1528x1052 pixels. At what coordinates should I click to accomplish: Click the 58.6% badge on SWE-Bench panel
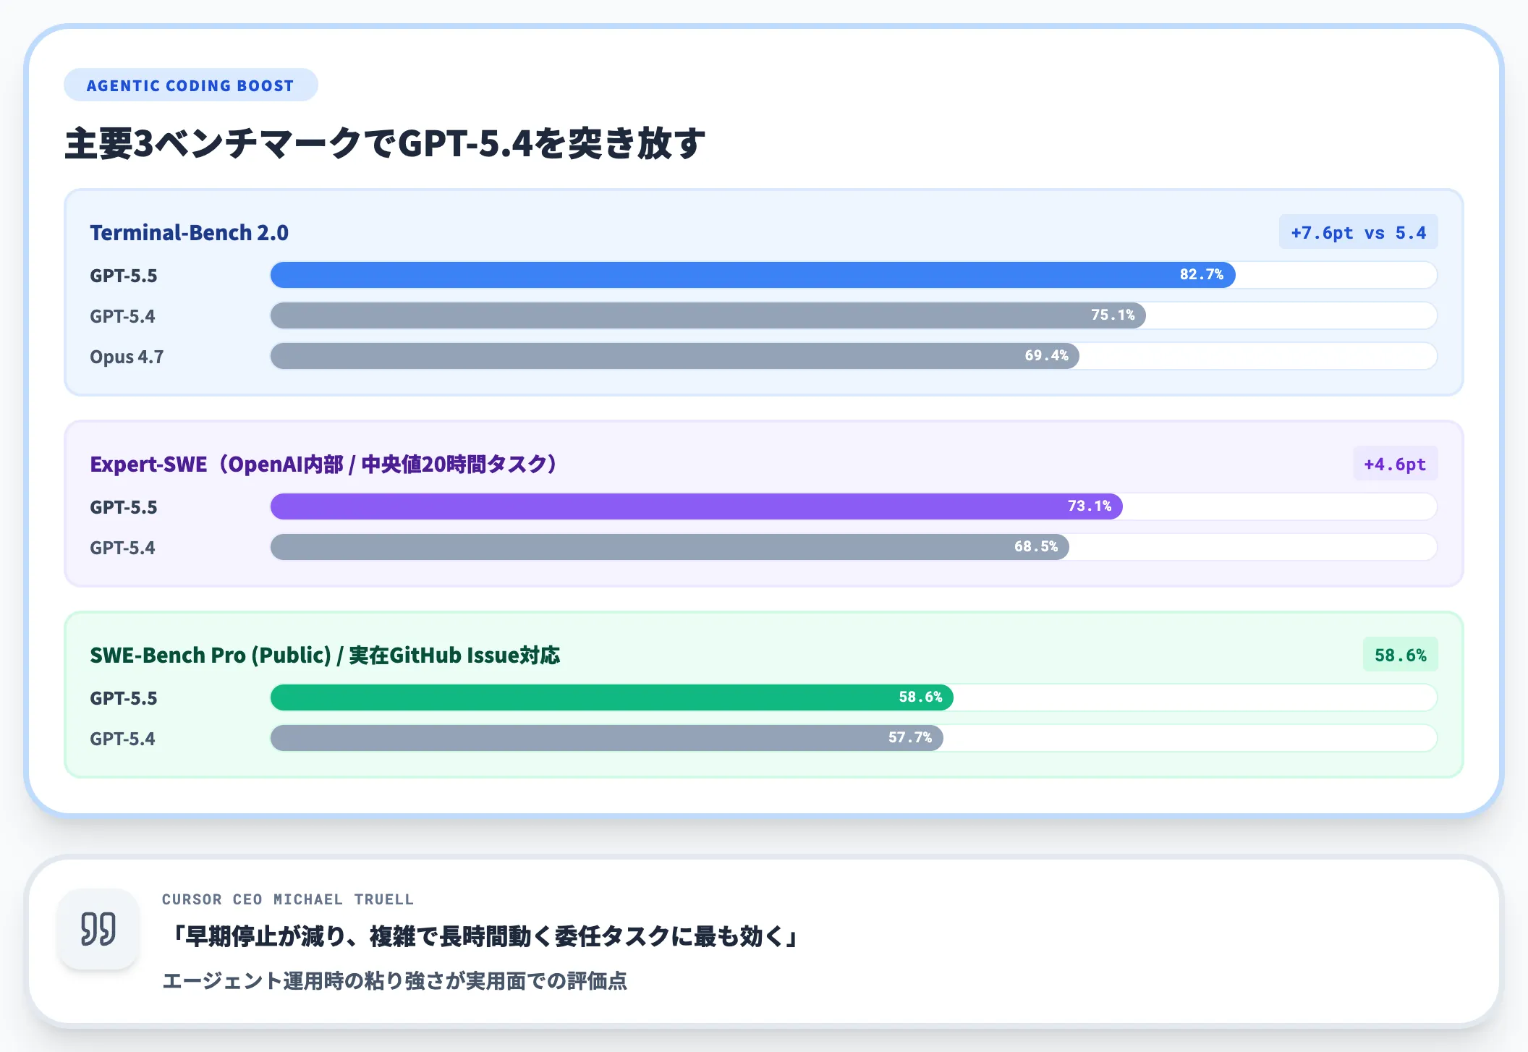[1400, 655]
